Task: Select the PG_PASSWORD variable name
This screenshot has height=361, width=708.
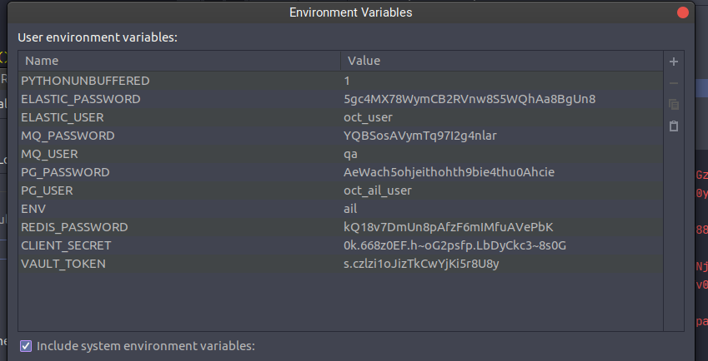Action: (66, 172)
